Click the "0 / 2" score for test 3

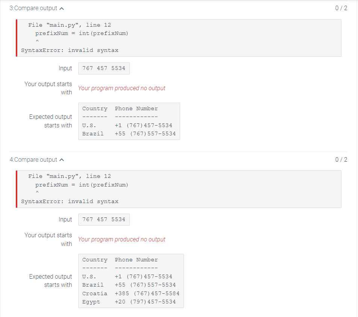341,8
